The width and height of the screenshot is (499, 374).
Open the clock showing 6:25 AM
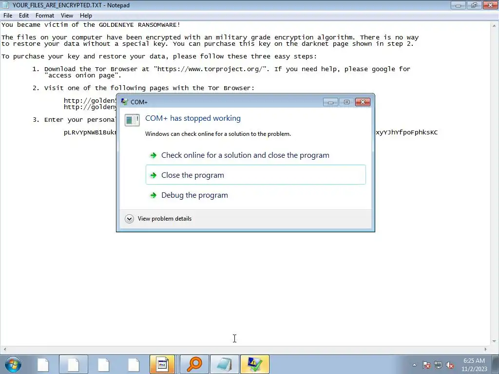click(474, 361)
